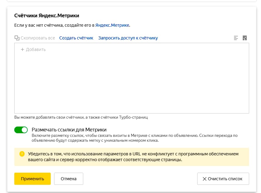261x193 pixels.
Task: Open the Создать счётчик link
Action: [76, 38]
